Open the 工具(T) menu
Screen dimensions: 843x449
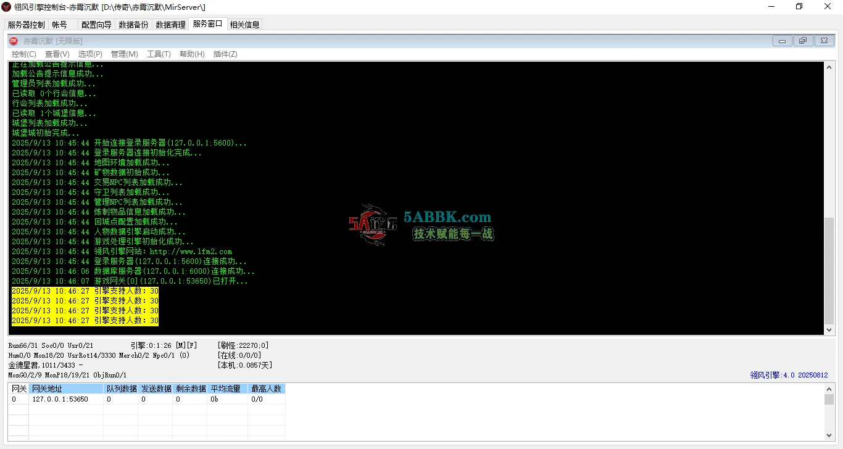159,54
